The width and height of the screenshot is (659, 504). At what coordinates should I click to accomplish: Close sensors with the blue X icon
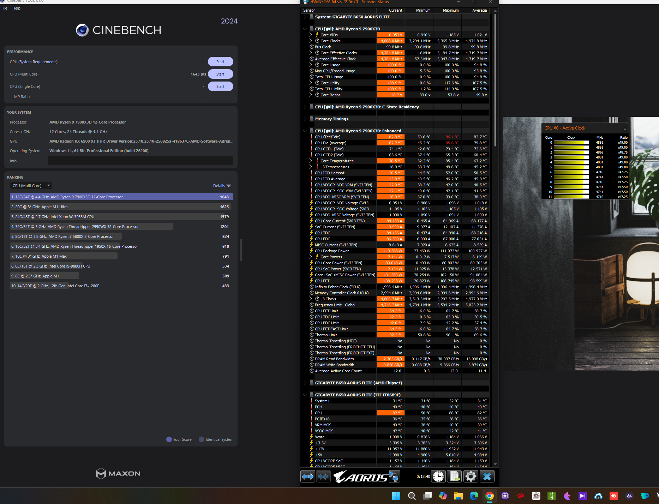[487, 476]
